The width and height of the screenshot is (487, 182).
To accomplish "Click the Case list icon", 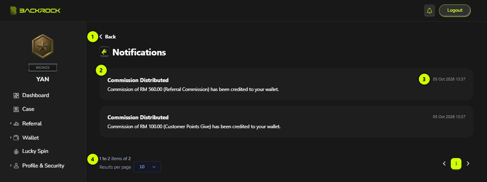I will (16, 109).
